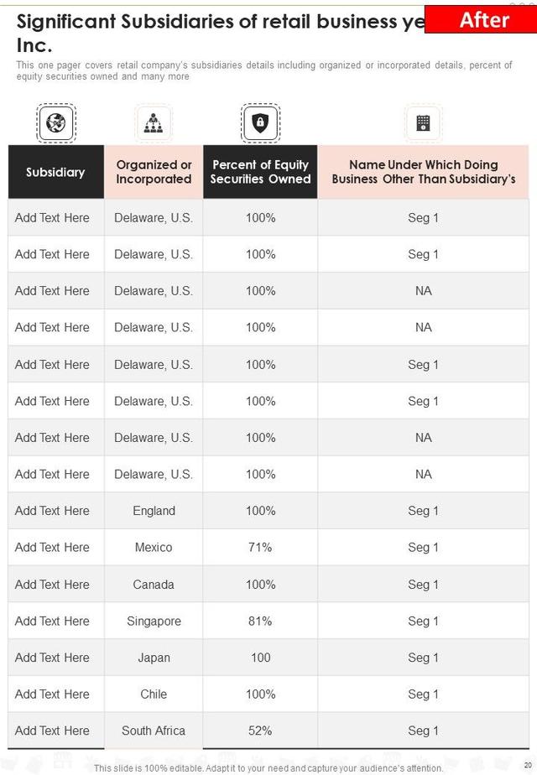Click the organization hierarchy icon
Image resolution: width=537 pixels, height=775 pixels.
click(x=153, y=123)
